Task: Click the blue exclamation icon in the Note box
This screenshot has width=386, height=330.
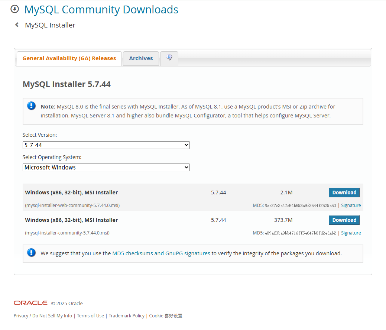Action: [31, 106]
